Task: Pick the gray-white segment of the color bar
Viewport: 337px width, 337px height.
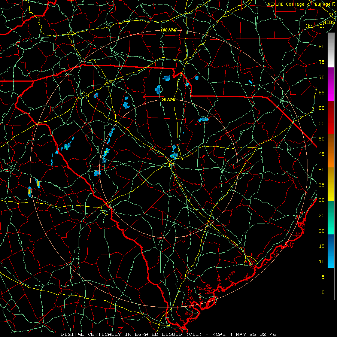Action: pos(331,50)
